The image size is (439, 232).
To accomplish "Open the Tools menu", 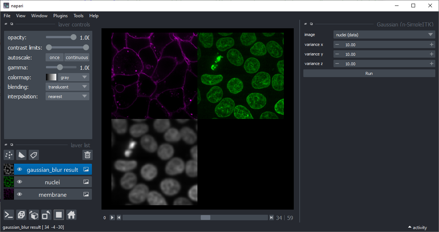I will click(x=78, y=16).
